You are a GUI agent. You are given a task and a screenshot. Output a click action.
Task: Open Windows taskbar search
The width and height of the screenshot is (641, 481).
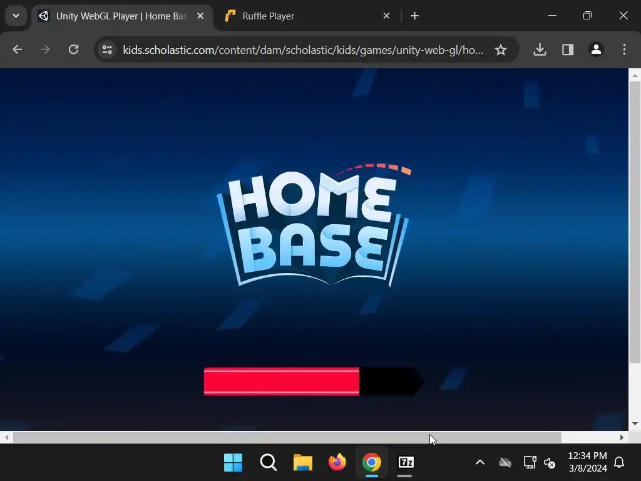point(268,462)
